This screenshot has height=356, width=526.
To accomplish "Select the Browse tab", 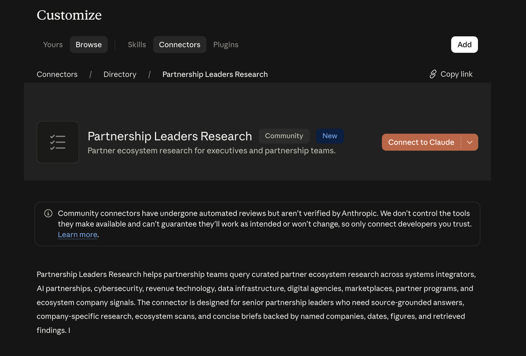I will pos(89,45).
